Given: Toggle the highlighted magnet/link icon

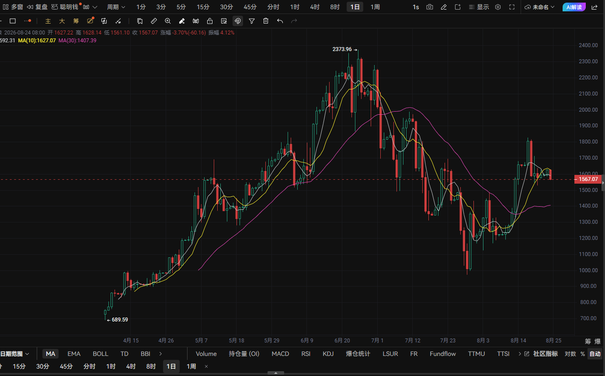Looking at the screenshot, I should 238,21.
